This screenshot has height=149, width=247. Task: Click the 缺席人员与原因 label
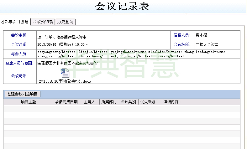tap(19, 63)
